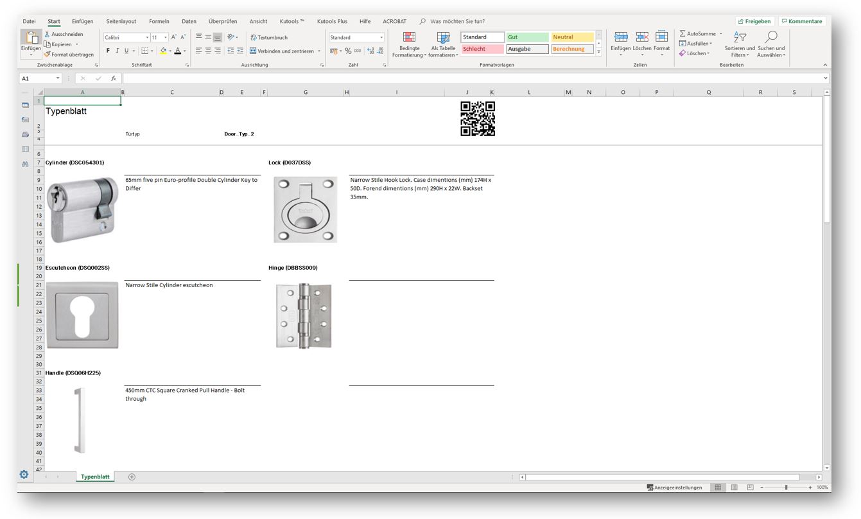Open Ausfüllen fill dropdown
861x519 pixels.
(x=695, y=44)
